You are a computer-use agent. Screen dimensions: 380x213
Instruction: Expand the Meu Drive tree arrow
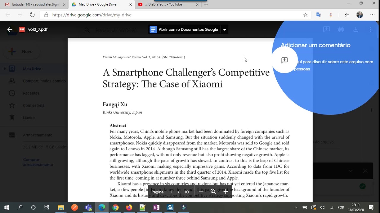click(5, 69)
